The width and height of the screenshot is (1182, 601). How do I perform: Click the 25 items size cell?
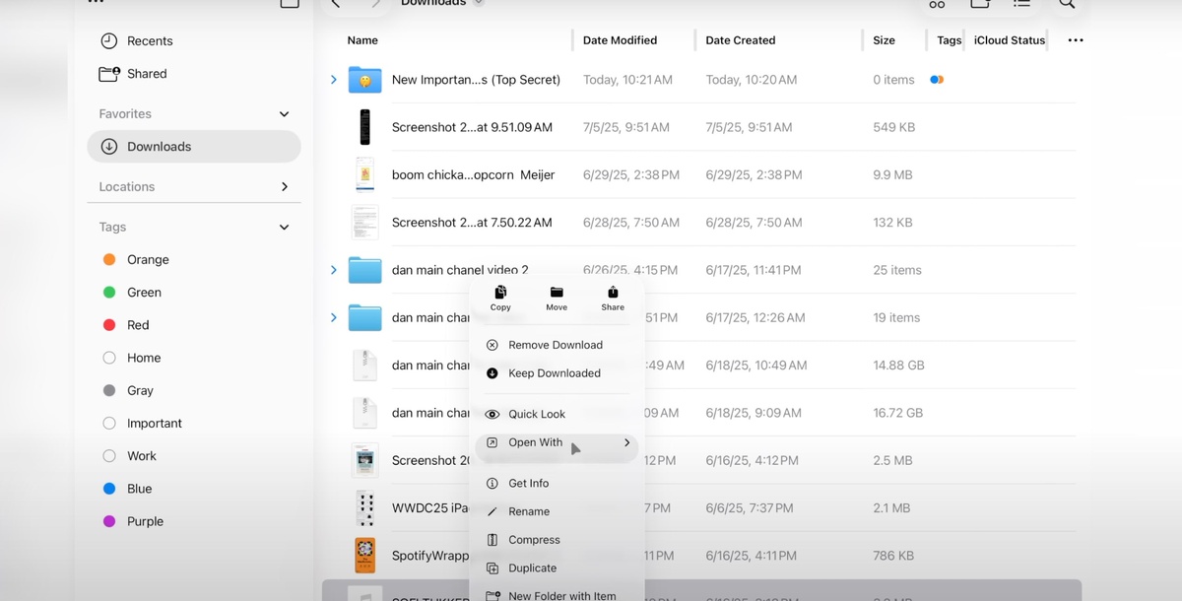point(897,270)
